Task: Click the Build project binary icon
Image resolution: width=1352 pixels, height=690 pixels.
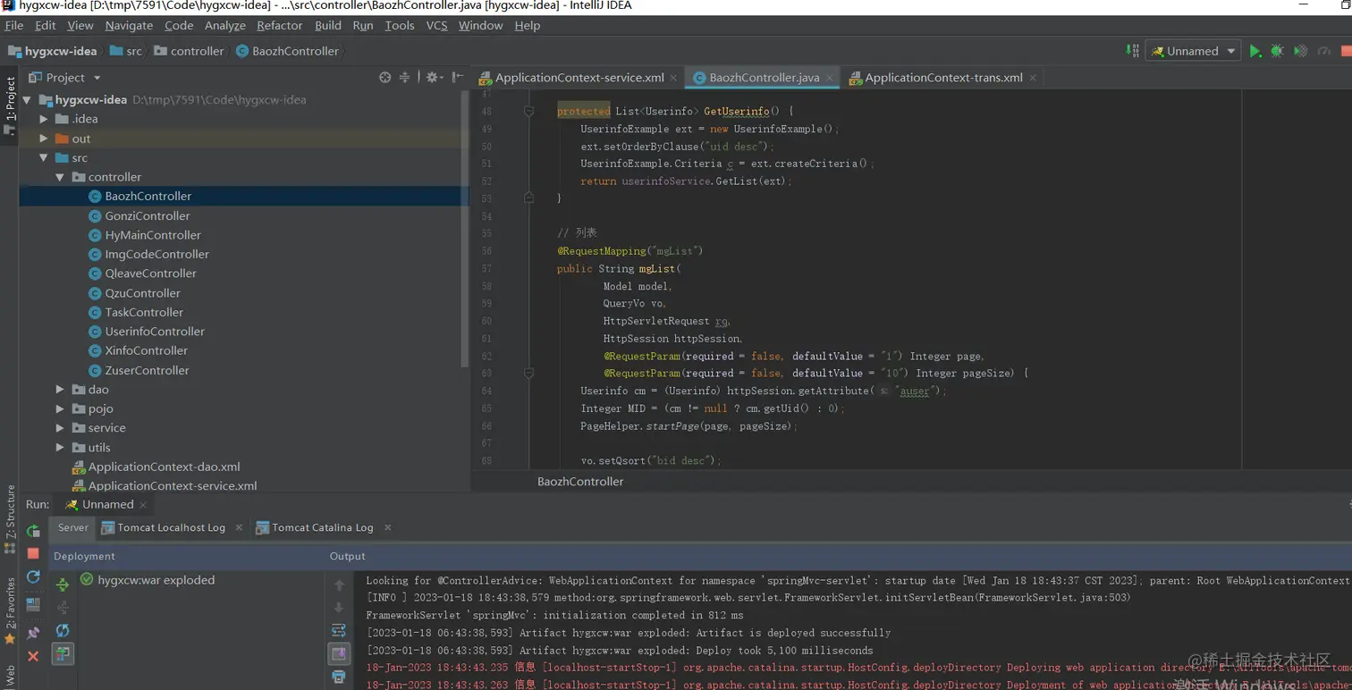Action: coord(1132,51)
